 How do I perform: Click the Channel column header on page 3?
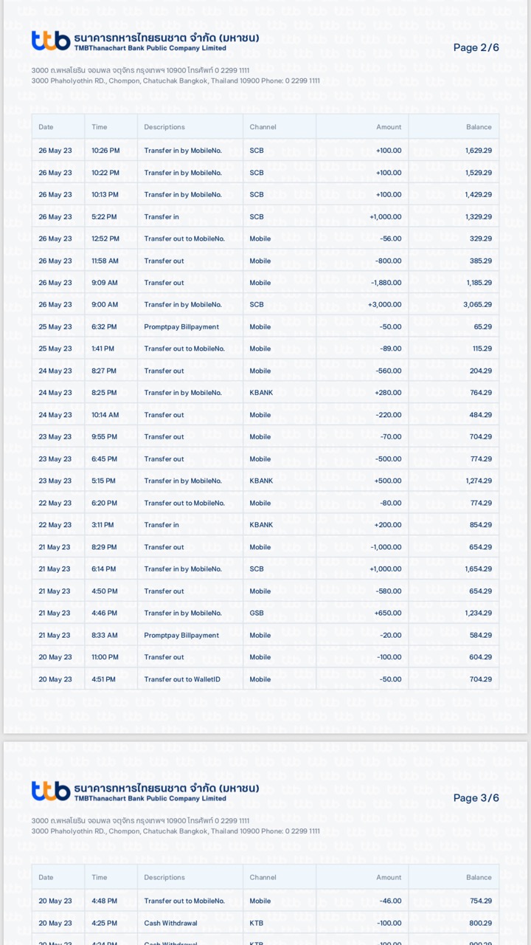[x=263, y=877]
